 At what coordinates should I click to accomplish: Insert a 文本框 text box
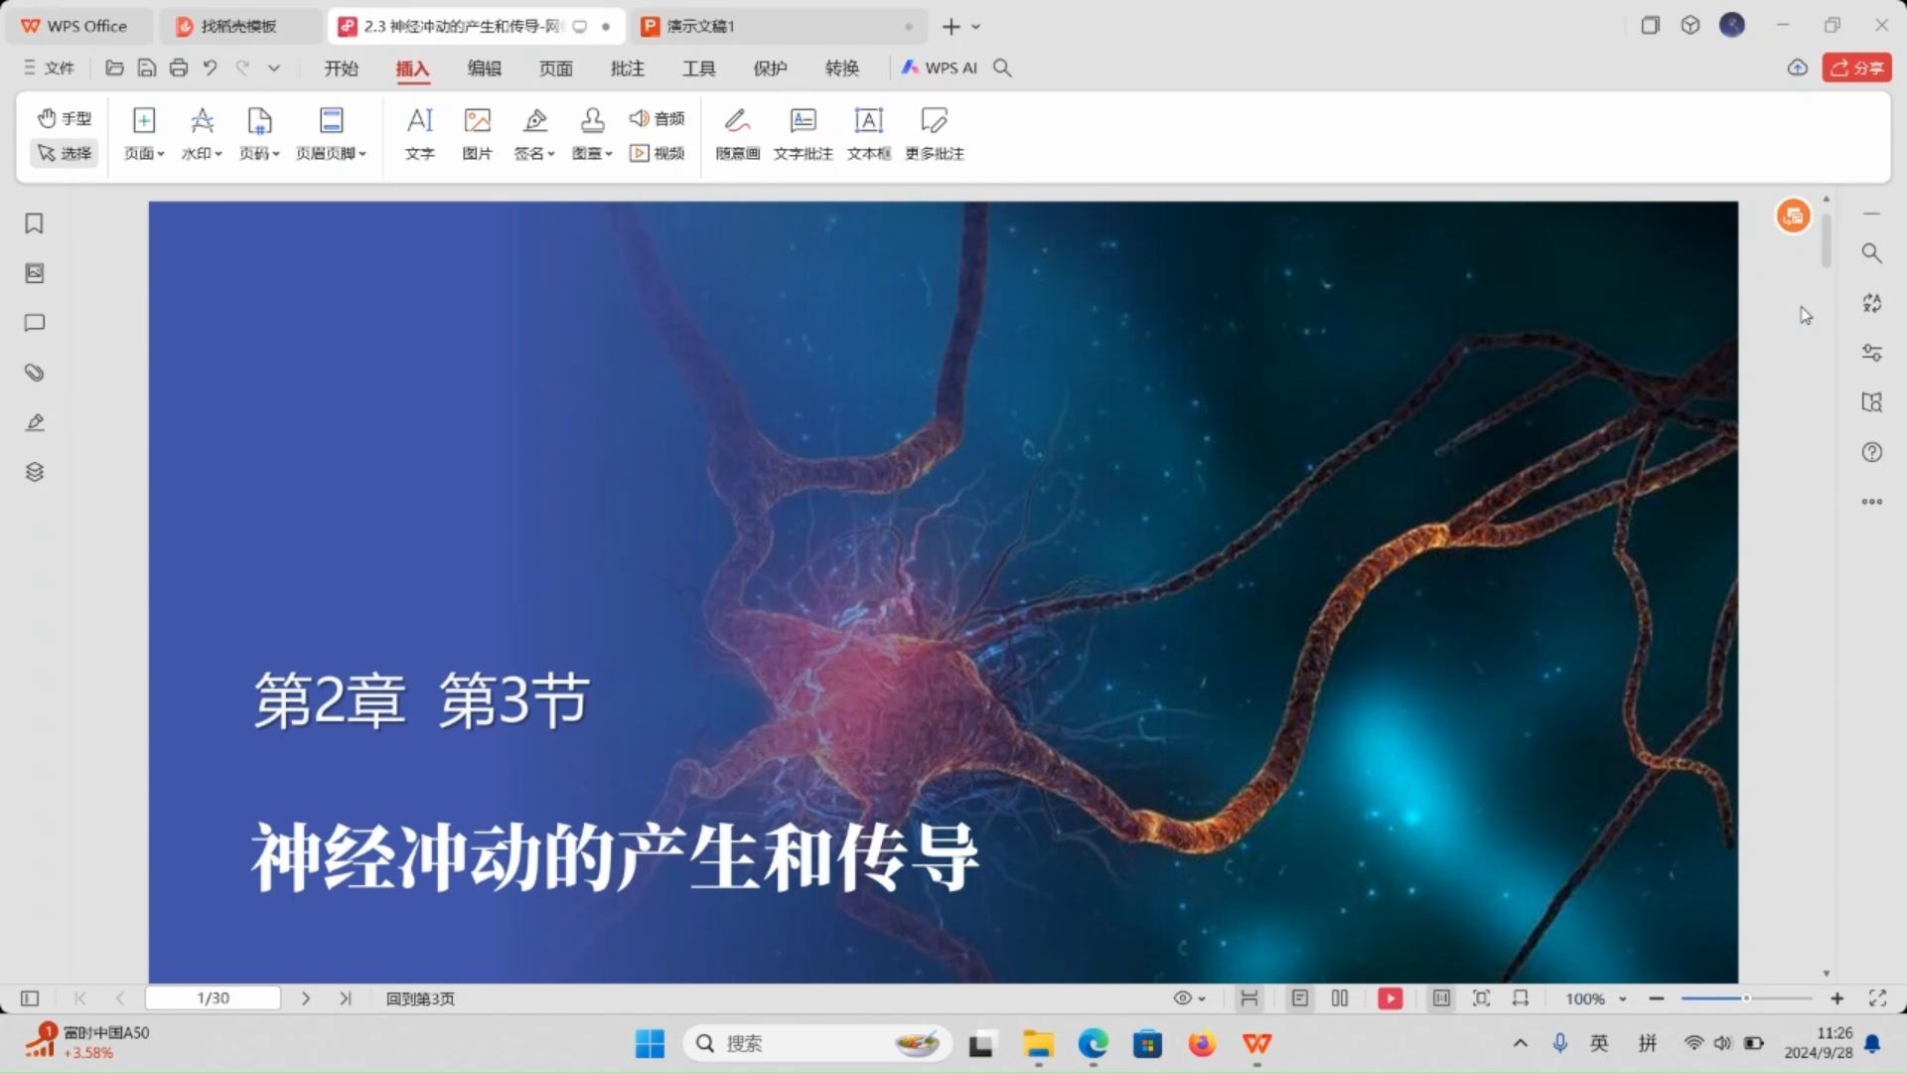coord(868,134)
